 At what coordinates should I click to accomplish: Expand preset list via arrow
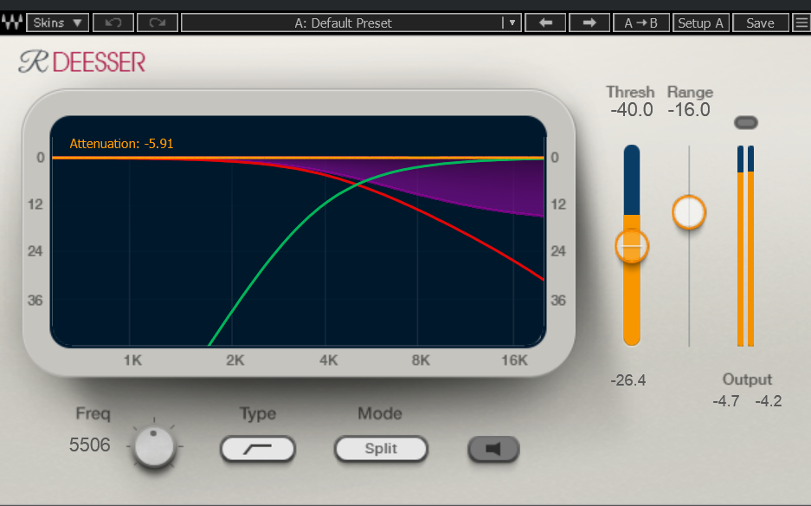coord(512,23)
